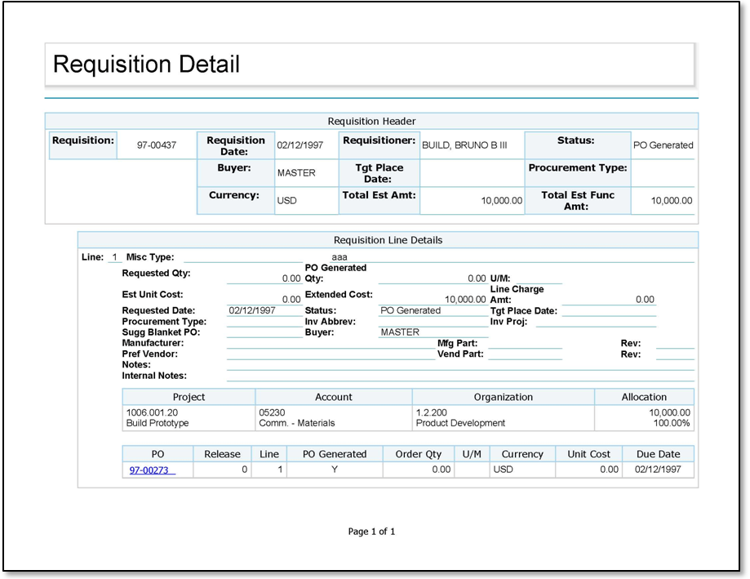Click requisition number 97-00437

156,145
